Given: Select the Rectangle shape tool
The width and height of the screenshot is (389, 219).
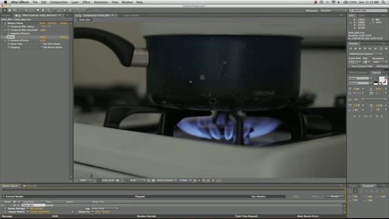Looking at the screenshot, I should [x=38, y=10].
